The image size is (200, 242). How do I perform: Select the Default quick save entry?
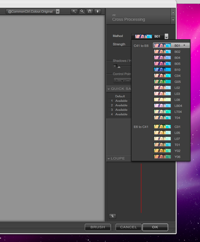(120, 96)
